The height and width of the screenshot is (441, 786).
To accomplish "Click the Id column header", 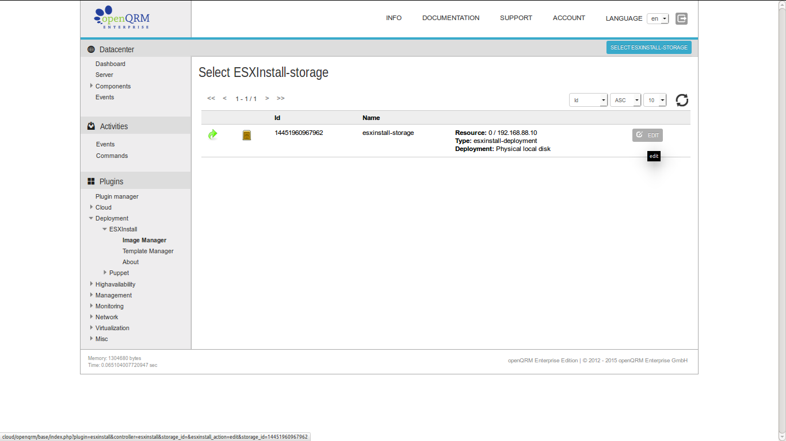I will pyautogui.click(x=277, y=118).
